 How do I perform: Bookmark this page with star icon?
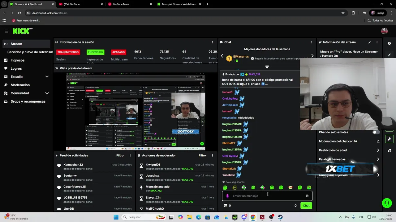point(343,13)
